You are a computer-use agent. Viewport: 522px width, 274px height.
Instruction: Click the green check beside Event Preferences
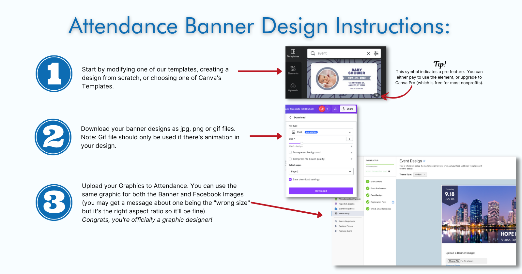368,189
